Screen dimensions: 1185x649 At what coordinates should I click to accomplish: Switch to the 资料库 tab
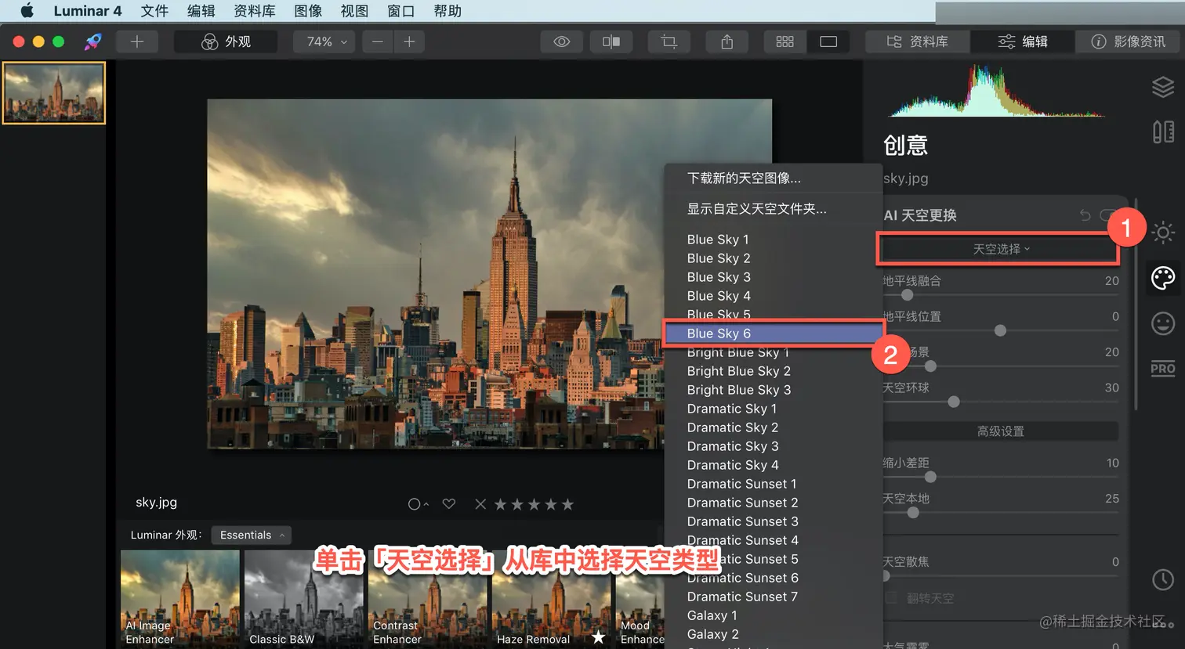(x=917, y=41)
